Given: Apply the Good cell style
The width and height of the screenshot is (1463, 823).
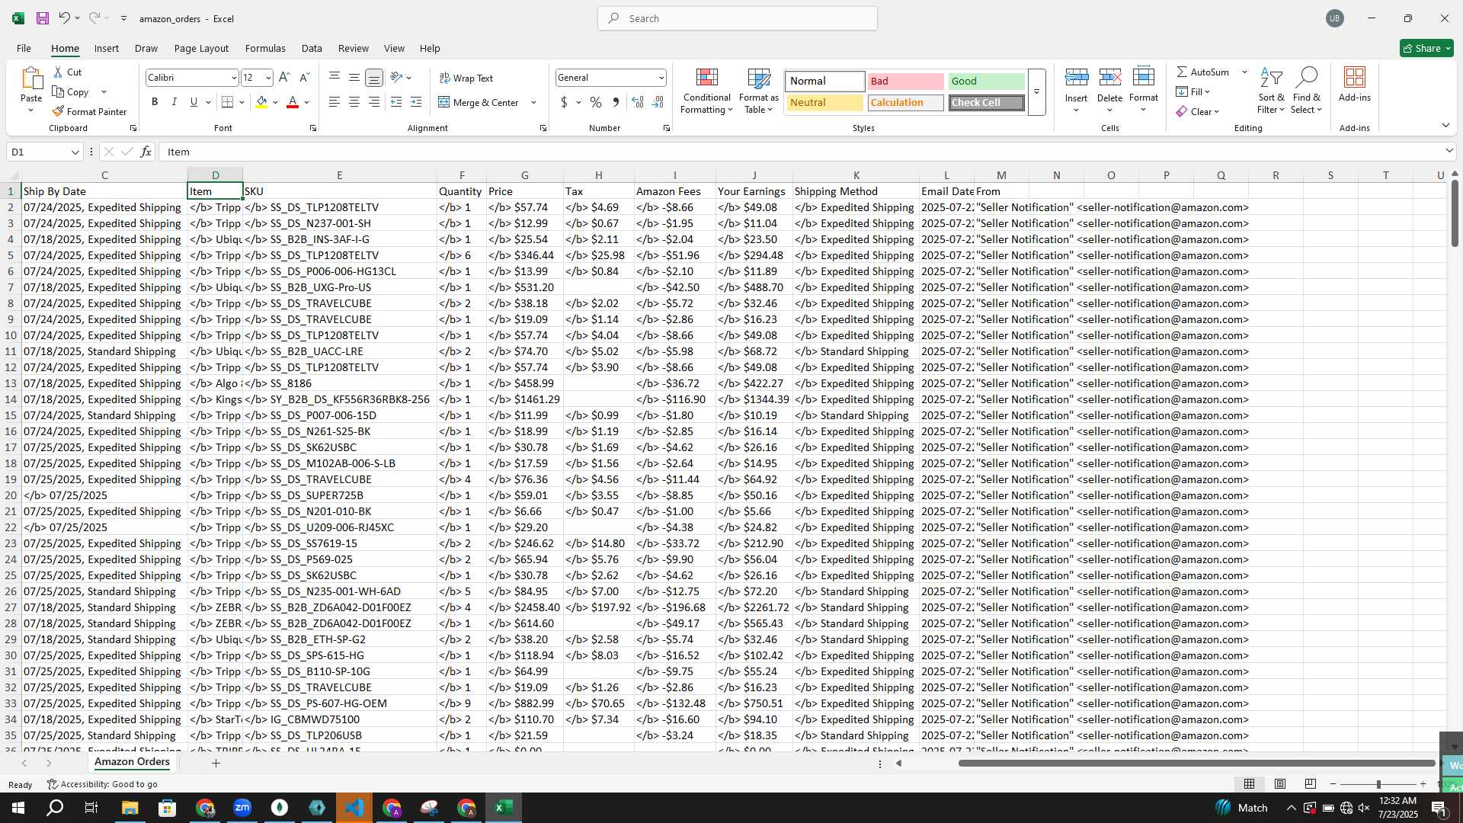Looking at the screenshot, I should pos(986,81).
